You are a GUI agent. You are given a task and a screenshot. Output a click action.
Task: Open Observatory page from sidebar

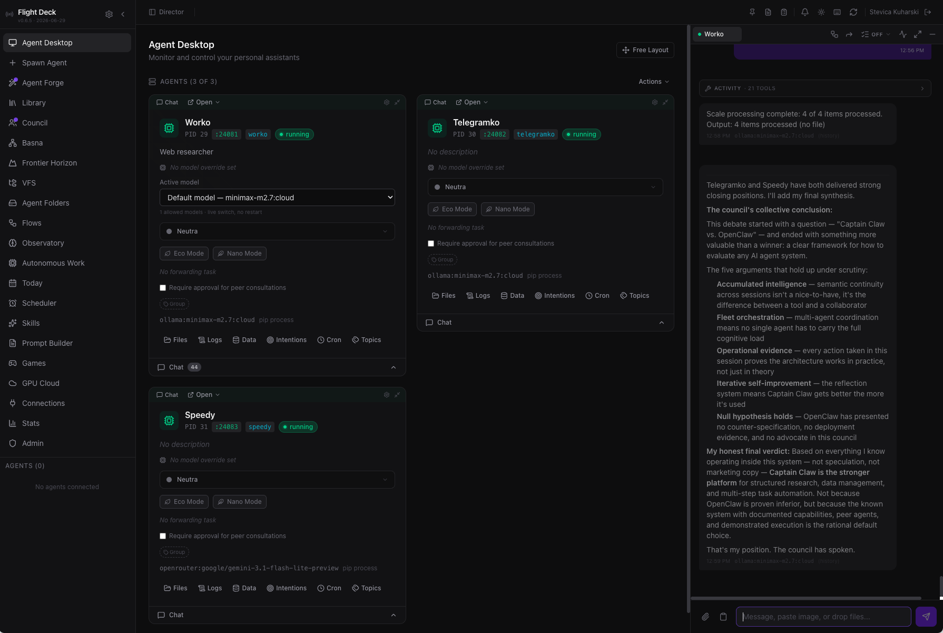(x=67, y=243)
